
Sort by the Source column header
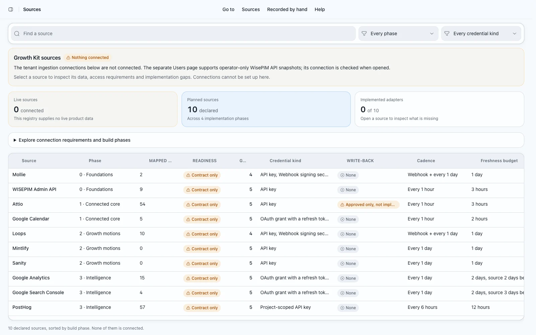coord(29,161)
